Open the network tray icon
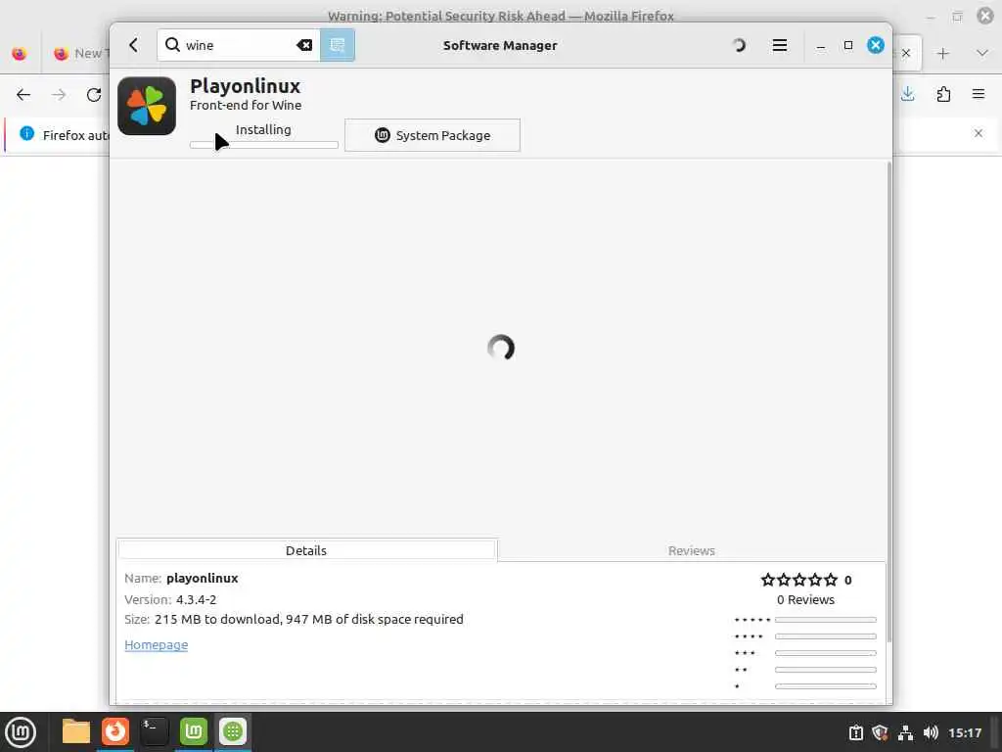 click(905, 732)
